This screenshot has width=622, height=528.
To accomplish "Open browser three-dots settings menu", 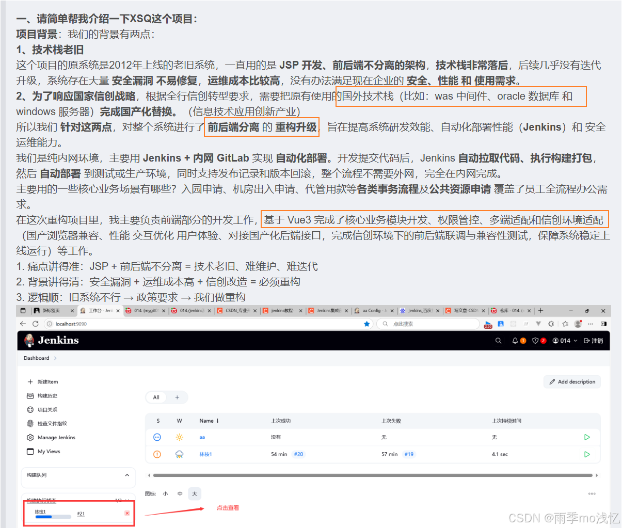I will click(x=591, y=324).
